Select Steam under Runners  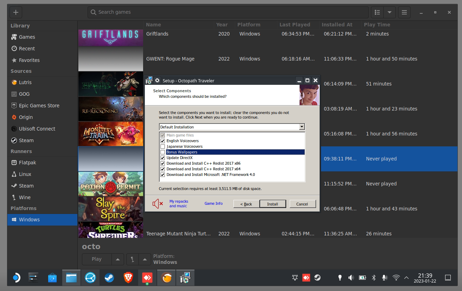pos(42,186)
